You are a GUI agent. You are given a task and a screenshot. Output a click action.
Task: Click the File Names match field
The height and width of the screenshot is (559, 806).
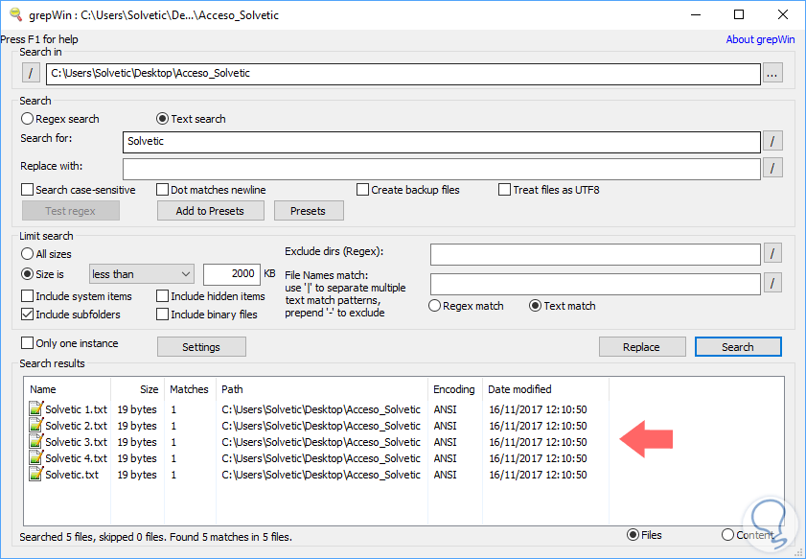tap(595, 284)
